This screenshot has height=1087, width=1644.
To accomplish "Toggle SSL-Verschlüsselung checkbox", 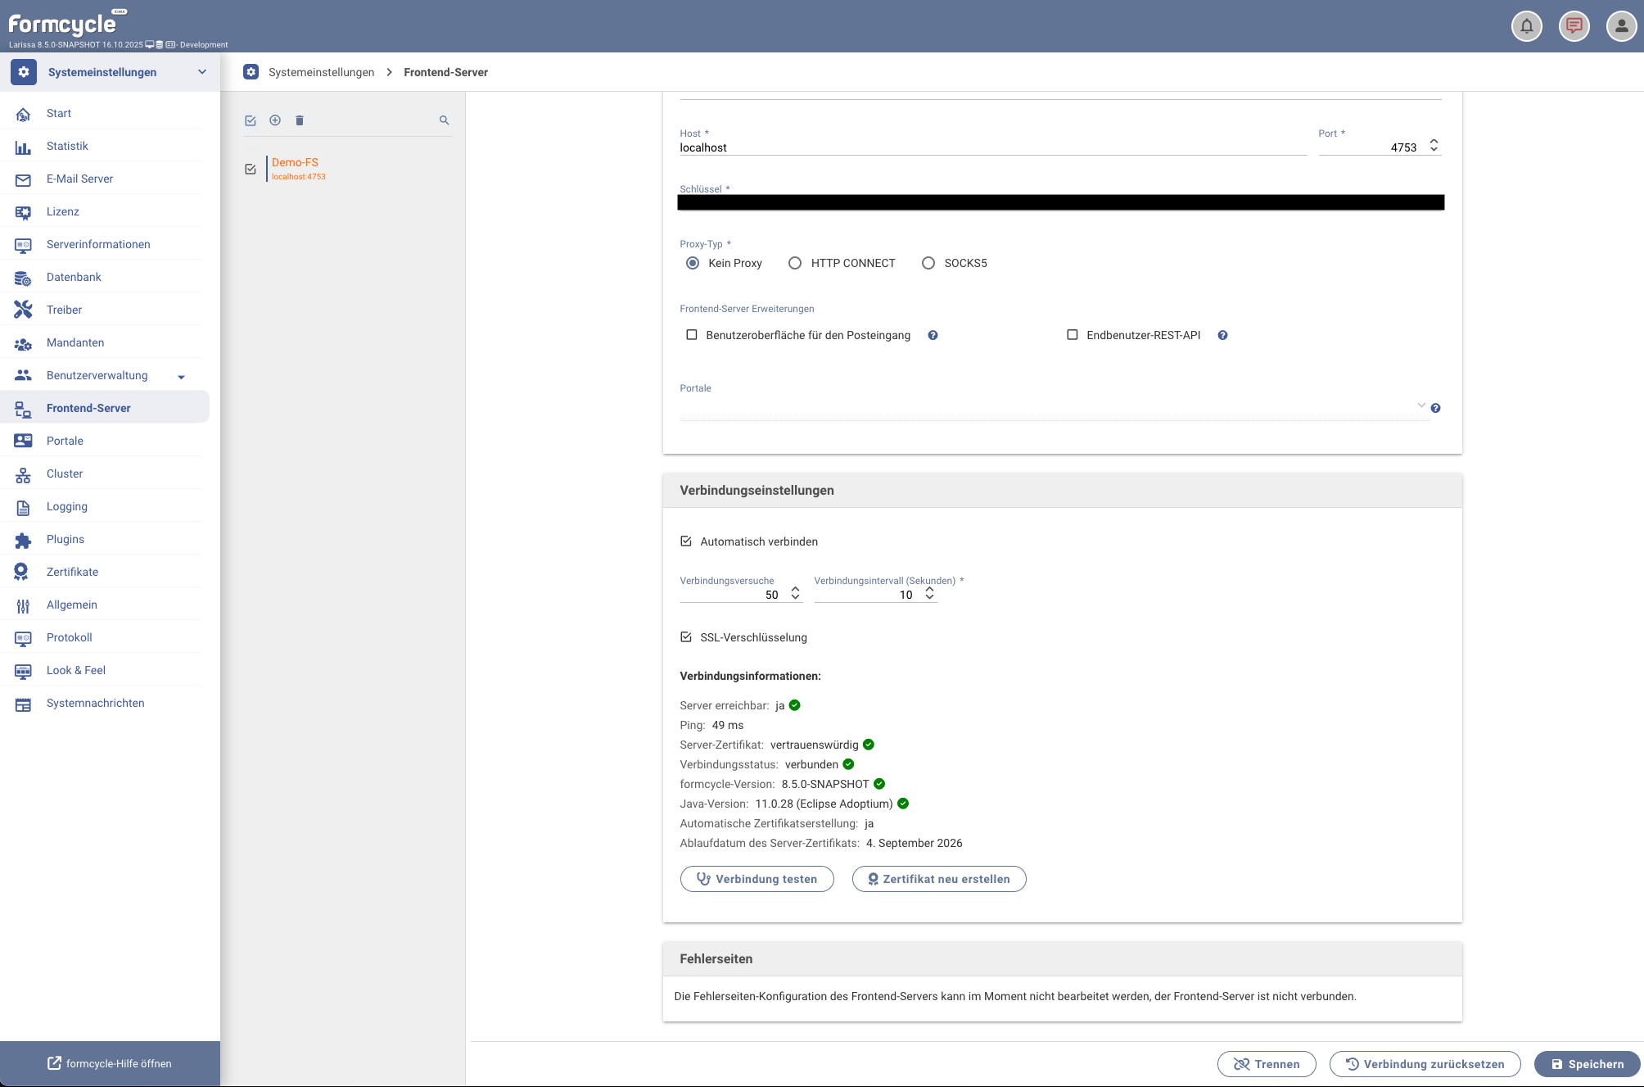I will point(686,637).
